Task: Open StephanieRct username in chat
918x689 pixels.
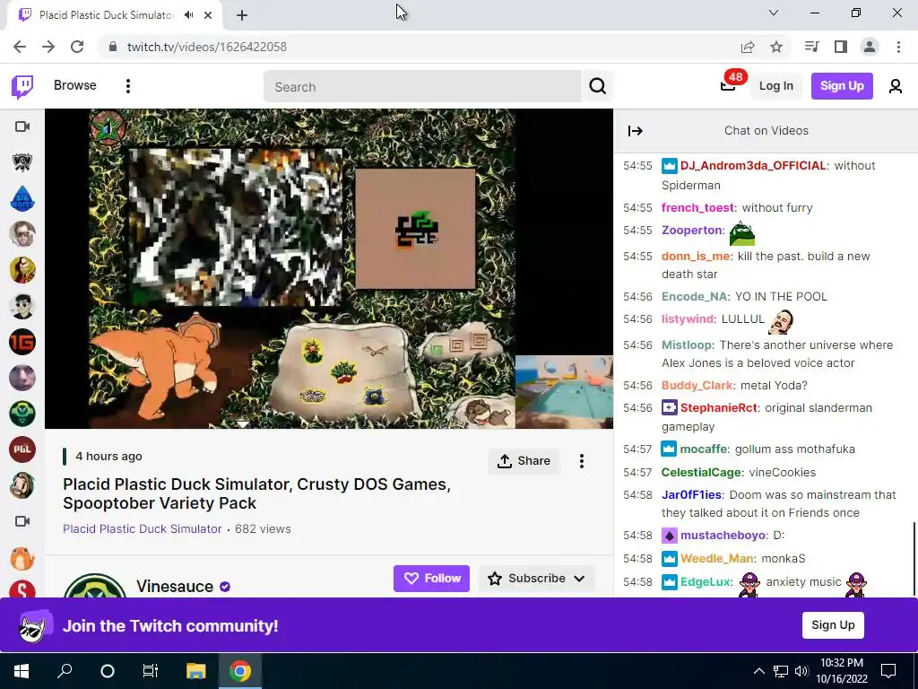Action: pos(719,408)
